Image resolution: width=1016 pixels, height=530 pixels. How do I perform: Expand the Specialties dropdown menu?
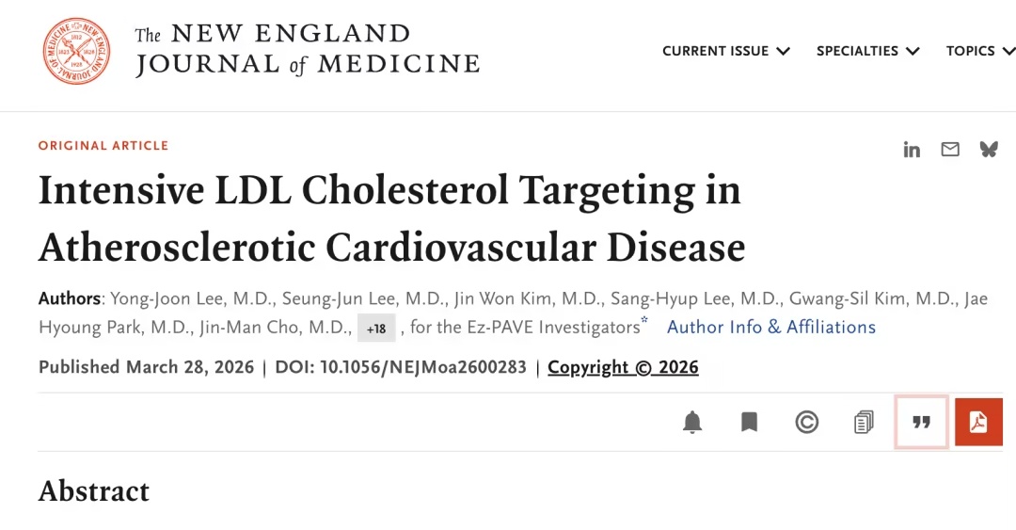point(867,51)
